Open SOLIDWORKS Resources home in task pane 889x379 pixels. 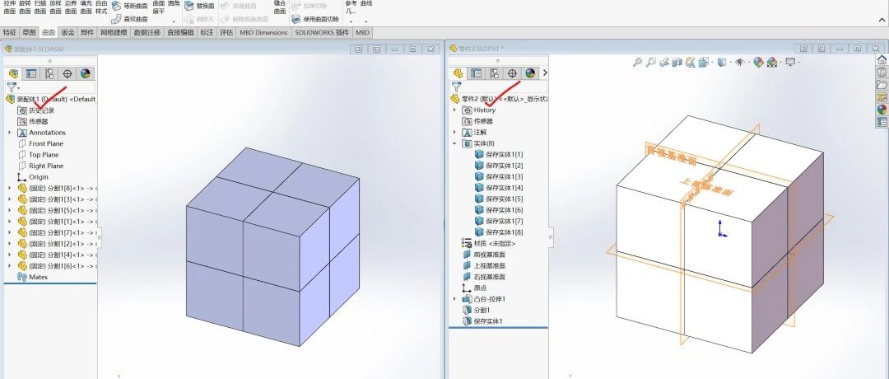[882, 59]
